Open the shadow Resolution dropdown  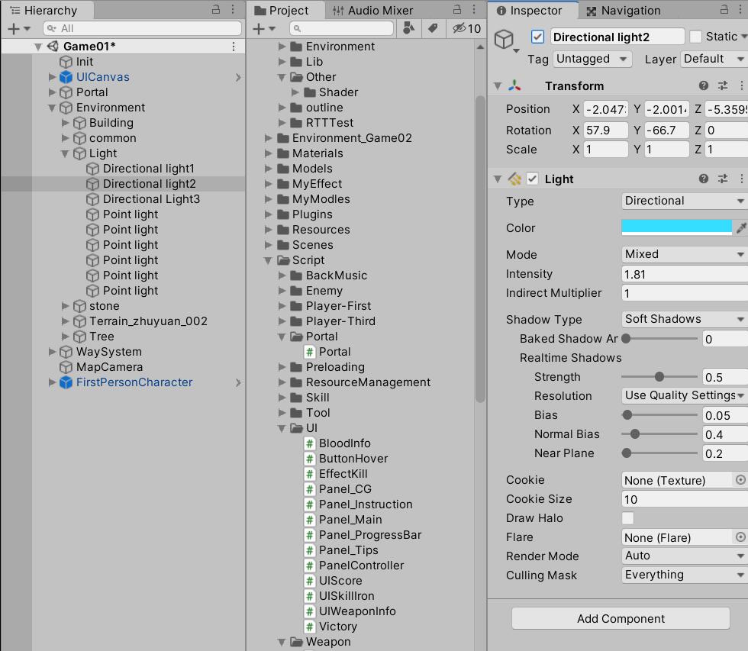685,395
